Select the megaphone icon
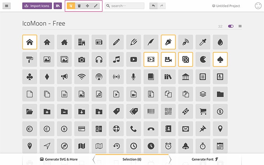264x165 pixels. pyautogui.click(x=64, y=77)
